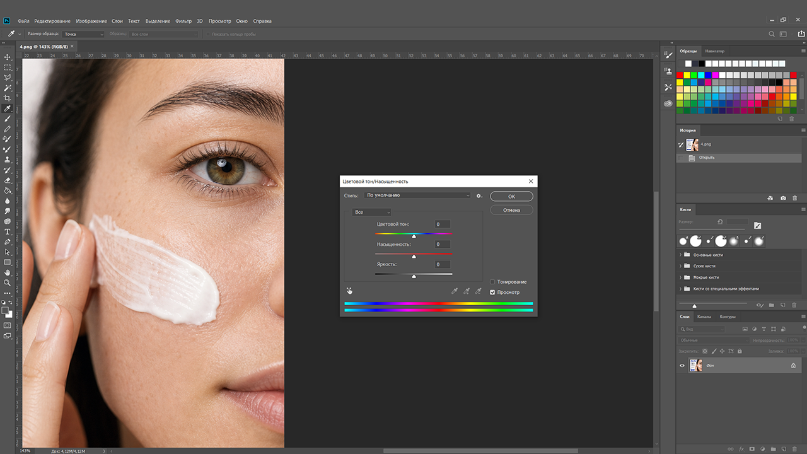Select the Zoom tool in left toolbar
The width and height of the screenshot is (807, 454).
[8, 282]
